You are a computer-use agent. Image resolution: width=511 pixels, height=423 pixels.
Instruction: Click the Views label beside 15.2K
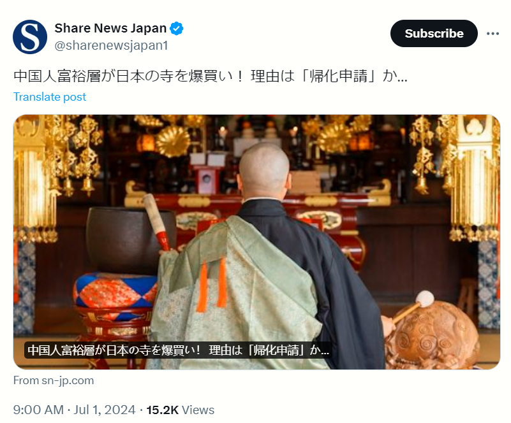[x=198, y=410]
